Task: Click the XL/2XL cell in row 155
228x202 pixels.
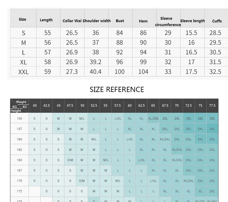Action: click(x=153, y=118)
